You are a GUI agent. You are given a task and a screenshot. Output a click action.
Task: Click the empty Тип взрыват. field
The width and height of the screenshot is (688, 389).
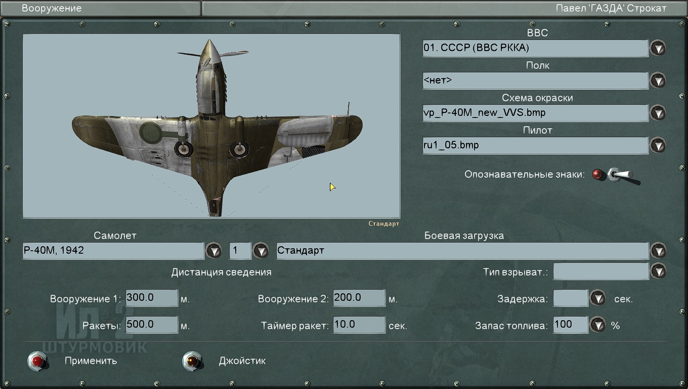click(x=600, y=271)
